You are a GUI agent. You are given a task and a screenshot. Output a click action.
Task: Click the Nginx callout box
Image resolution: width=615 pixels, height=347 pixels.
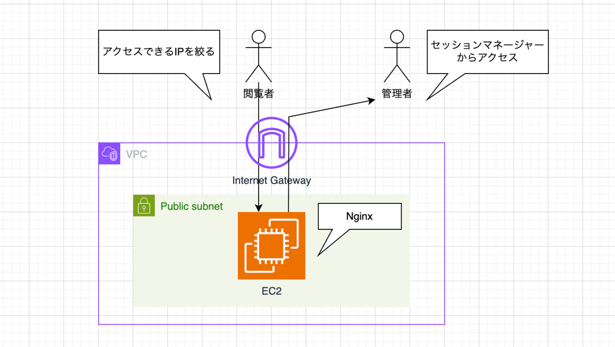pos(359,216)
